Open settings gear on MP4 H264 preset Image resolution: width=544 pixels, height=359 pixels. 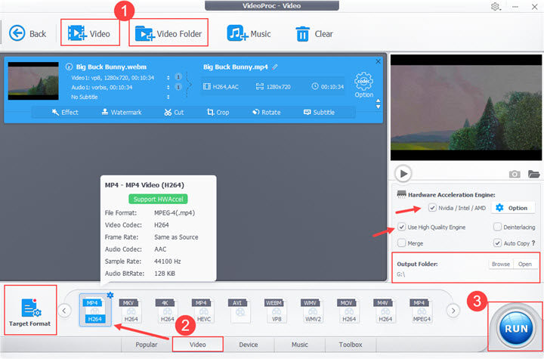point(110,295)
